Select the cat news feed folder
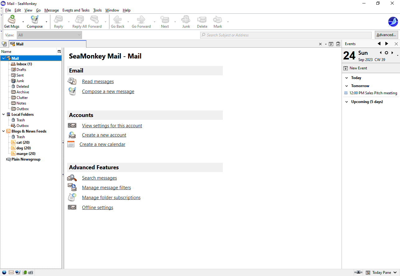Screen dimensions: 400x276 tap(23, 143)
